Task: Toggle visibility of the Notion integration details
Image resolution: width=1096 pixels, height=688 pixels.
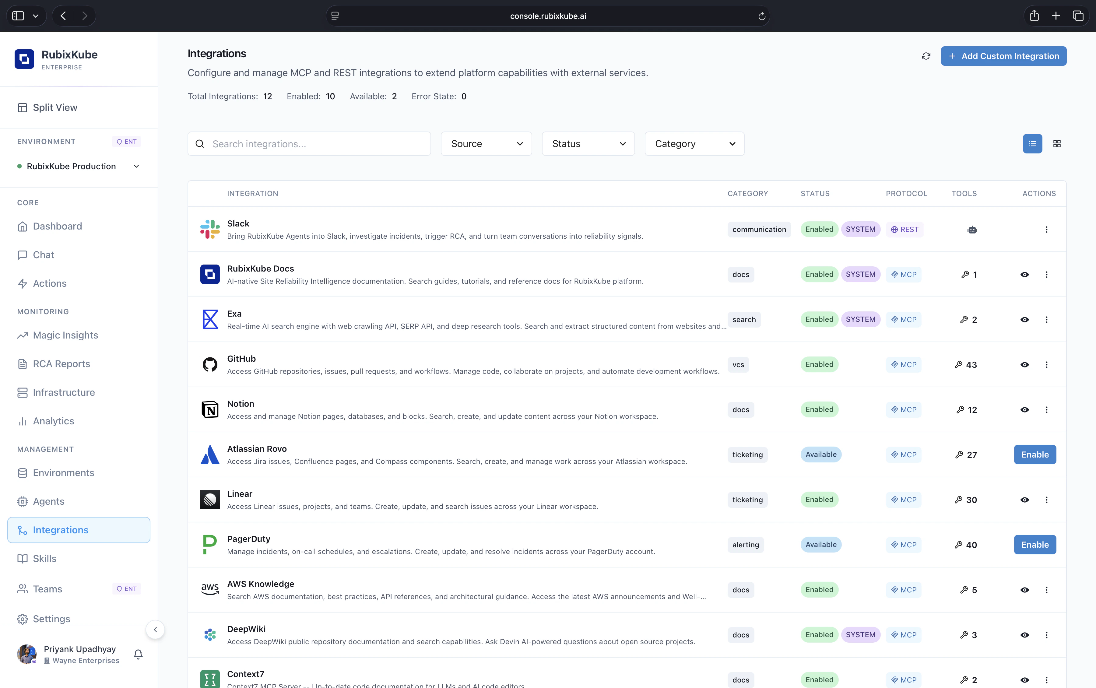Action: [1024, 409]
